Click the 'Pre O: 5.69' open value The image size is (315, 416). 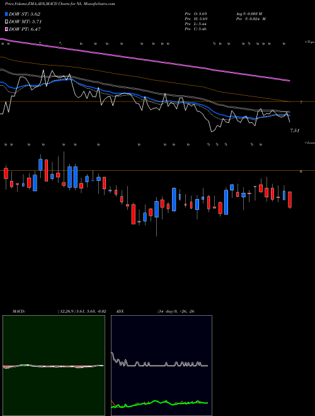coord(196,14)
